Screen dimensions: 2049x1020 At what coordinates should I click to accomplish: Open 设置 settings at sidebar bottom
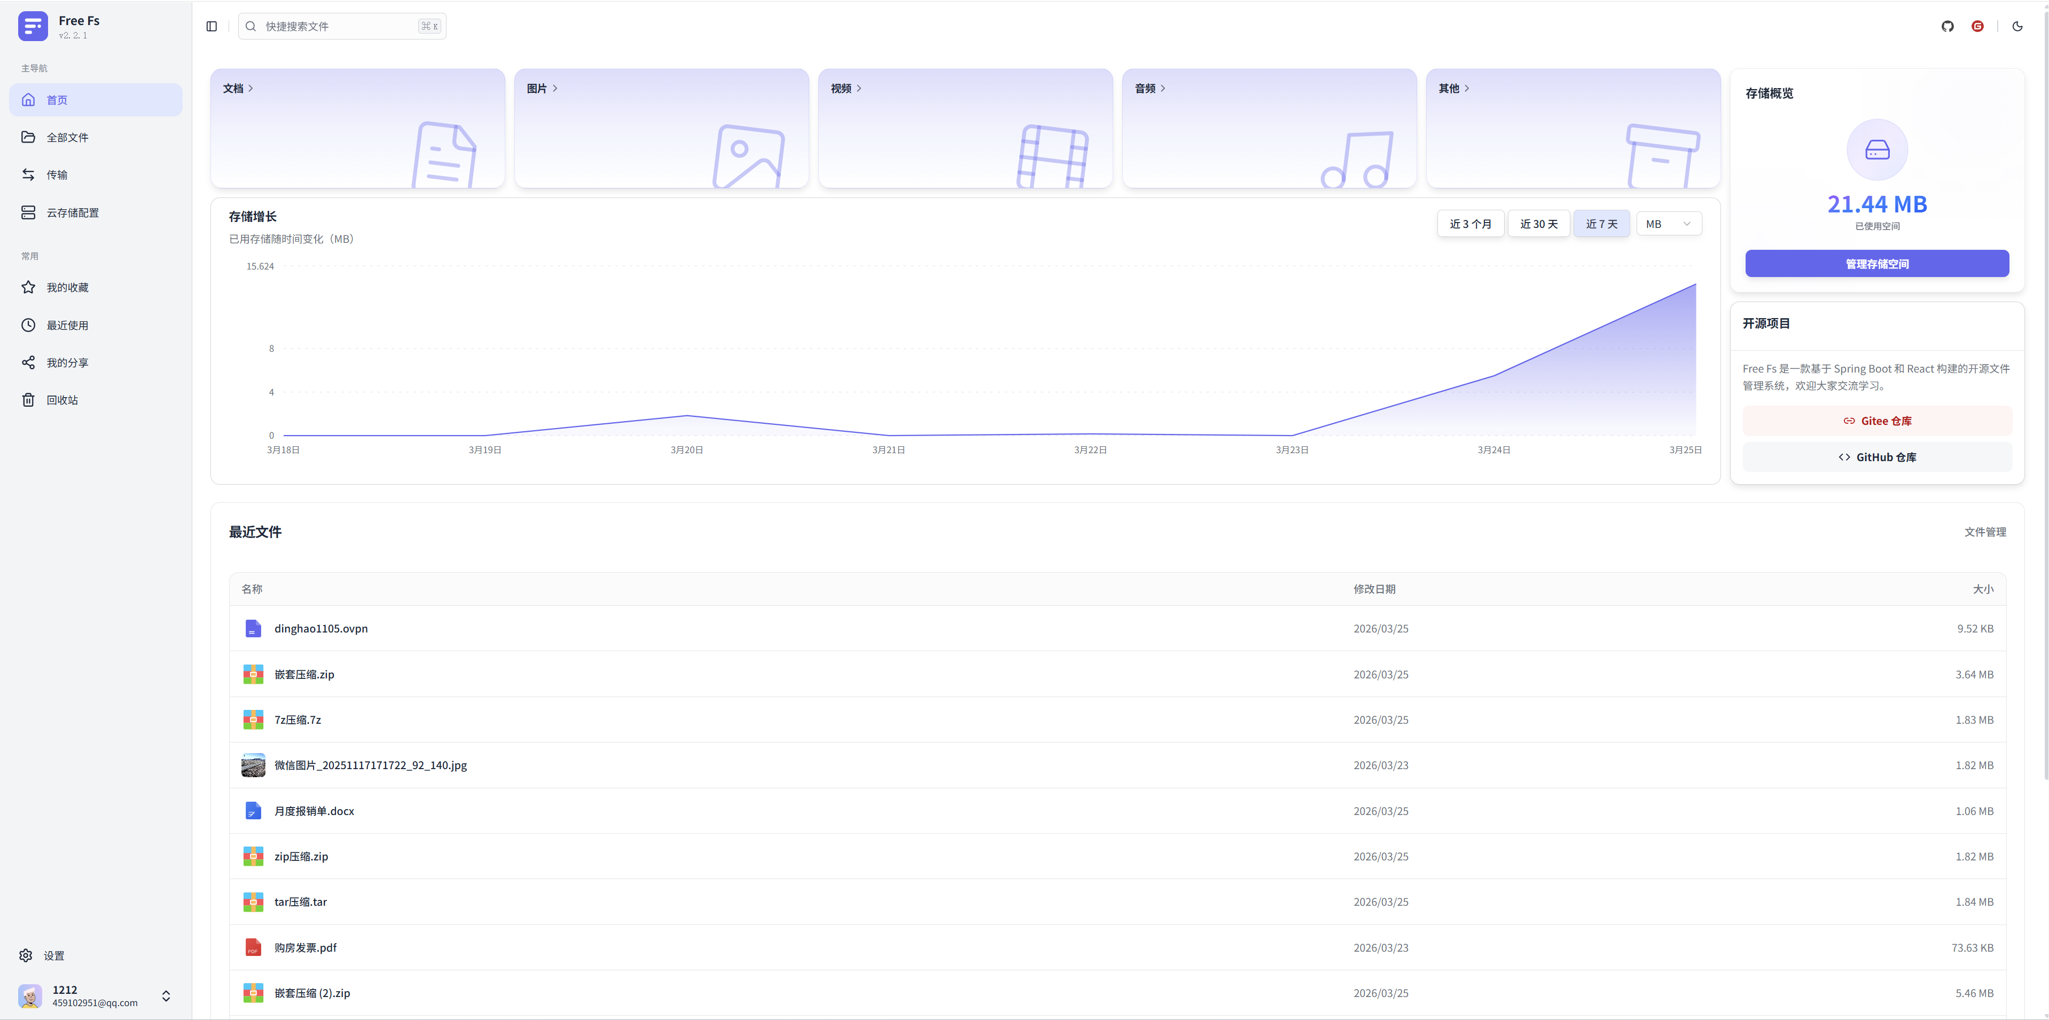coord(53,955)
